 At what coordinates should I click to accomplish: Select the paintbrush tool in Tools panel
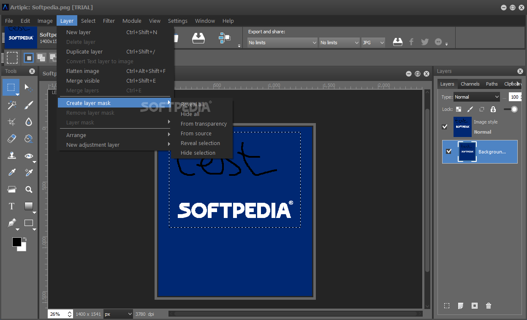tap(29, 105)
